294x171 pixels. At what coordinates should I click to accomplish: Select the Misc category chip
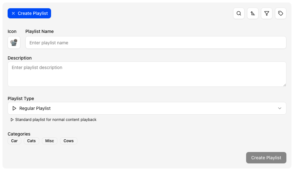(49, 141)
